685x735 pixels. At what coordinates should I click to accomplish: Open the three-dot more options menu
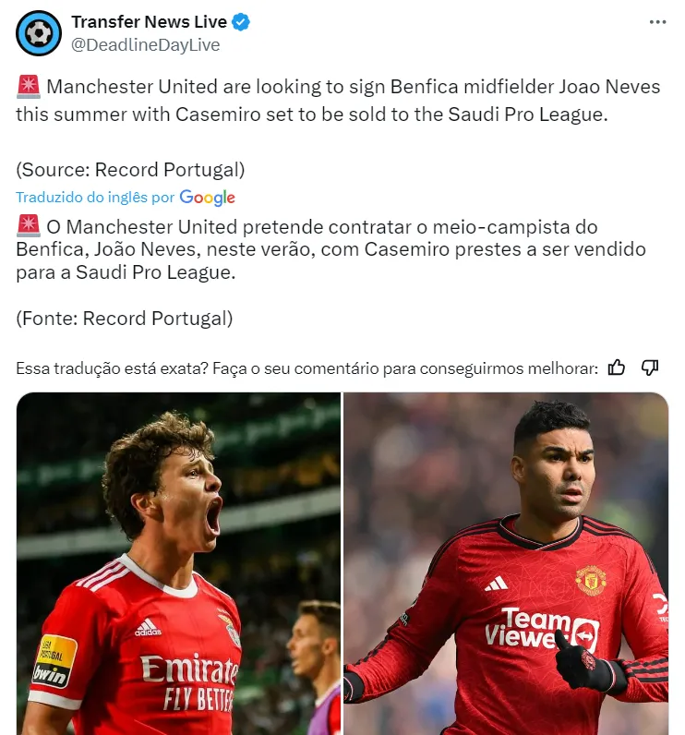(x=657, y=22)
